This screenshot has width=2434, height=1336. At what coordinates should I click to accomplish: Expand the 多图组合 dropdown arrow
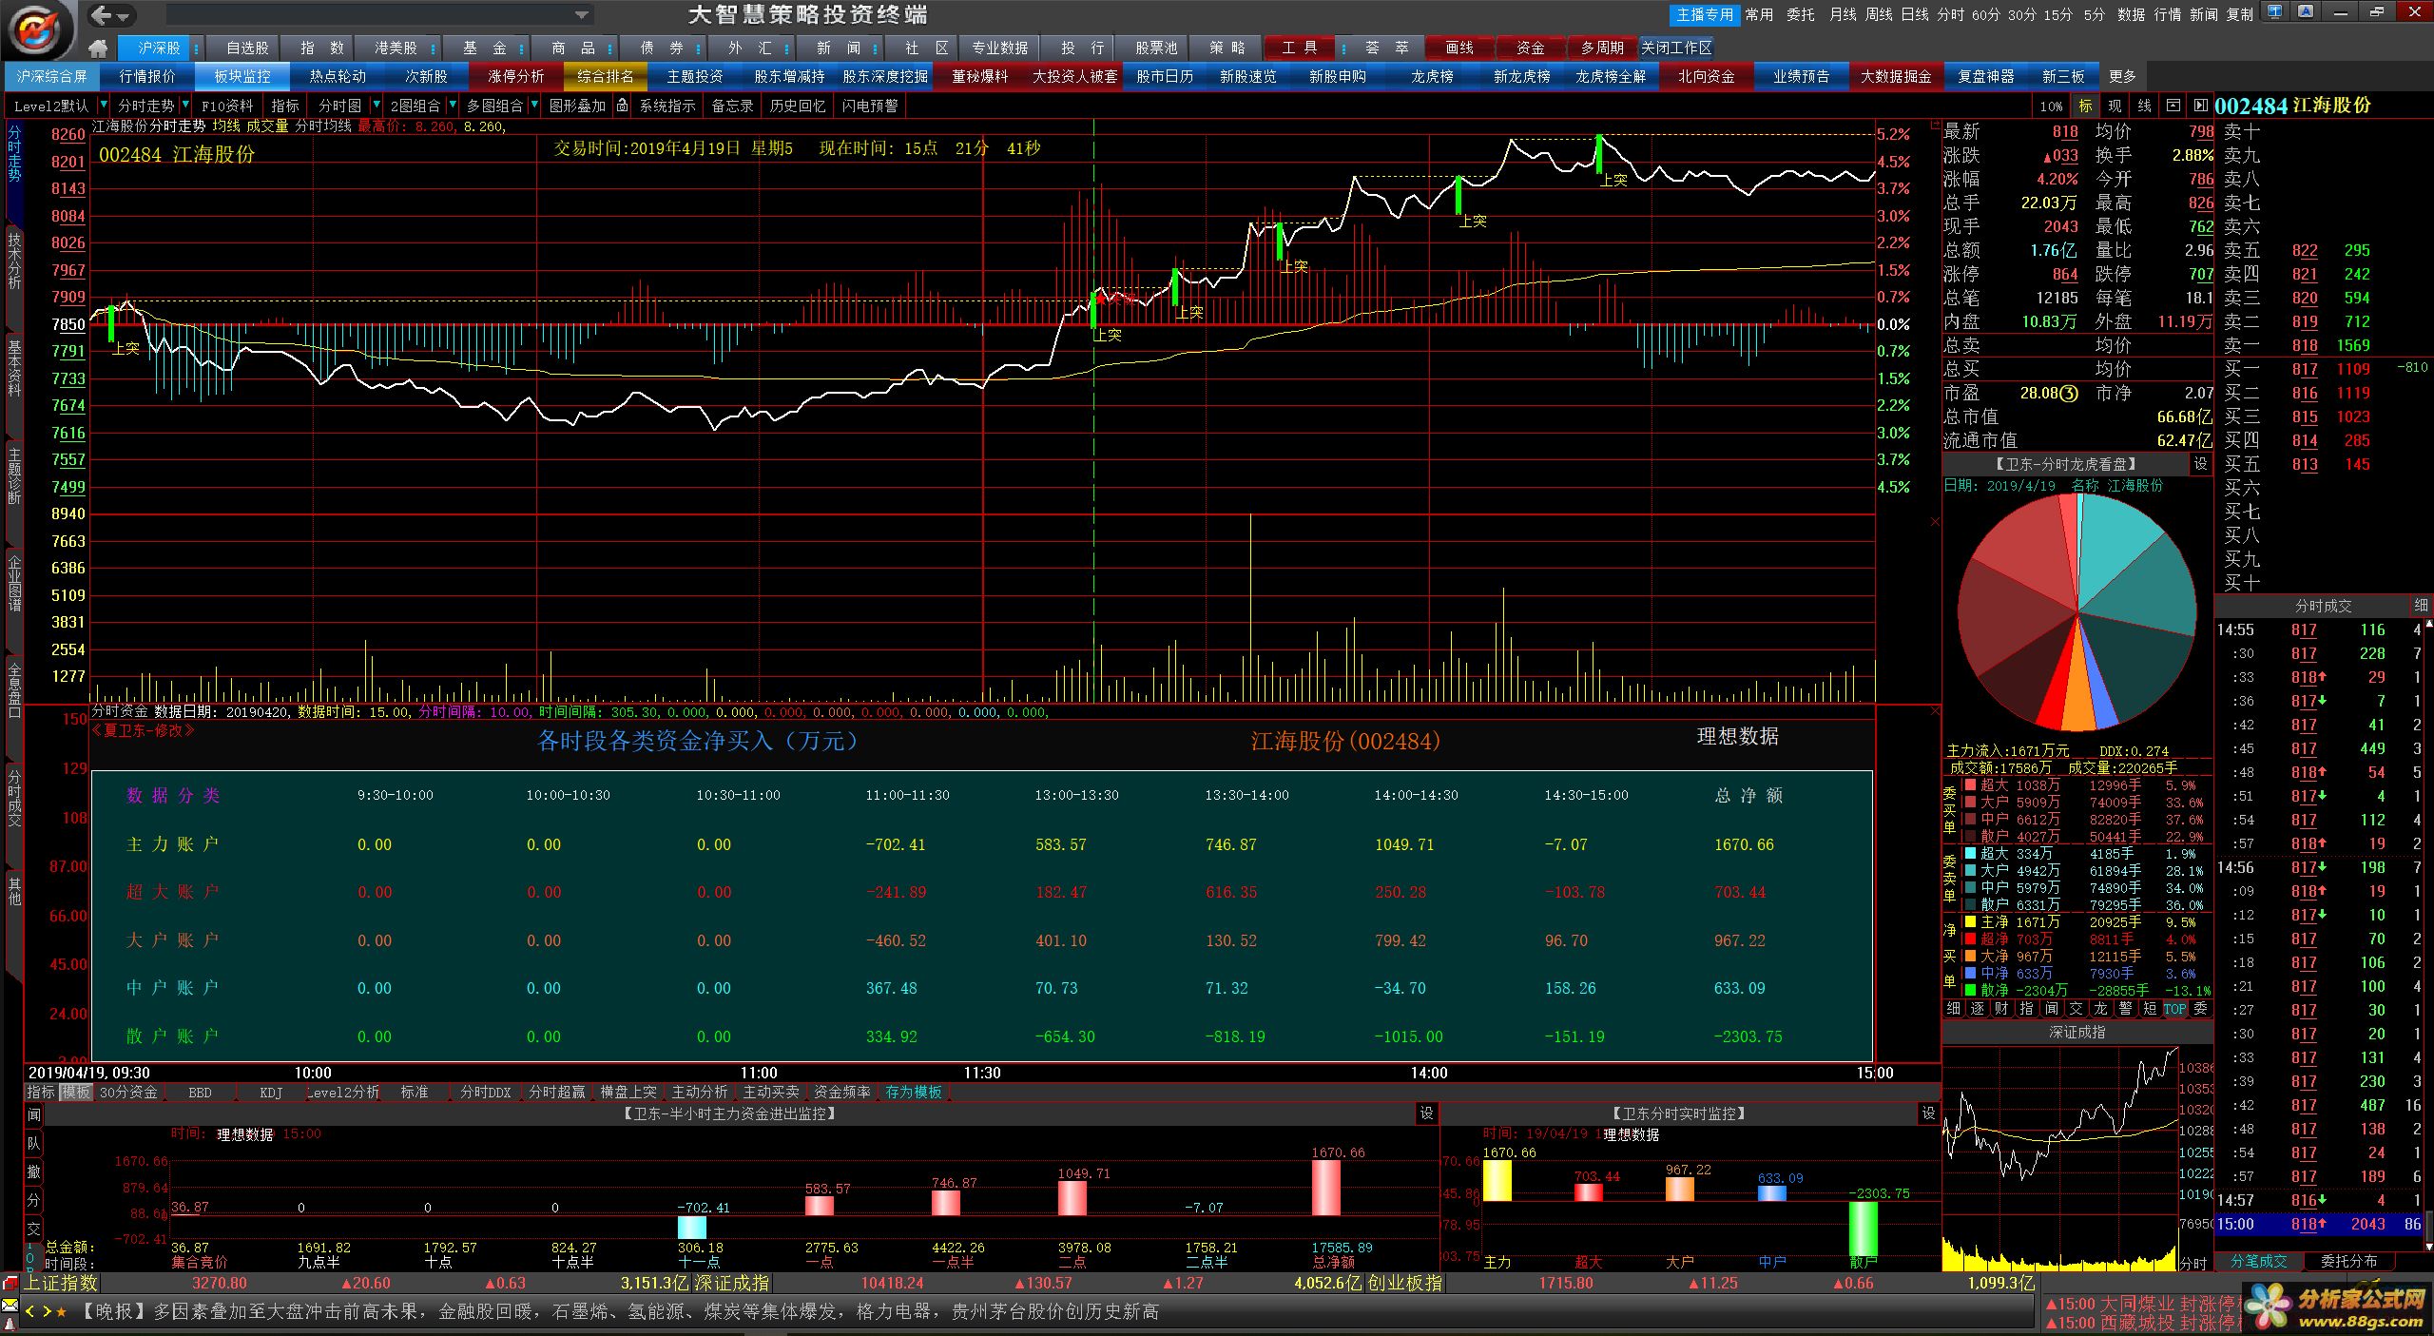click(x=535, y=106)
